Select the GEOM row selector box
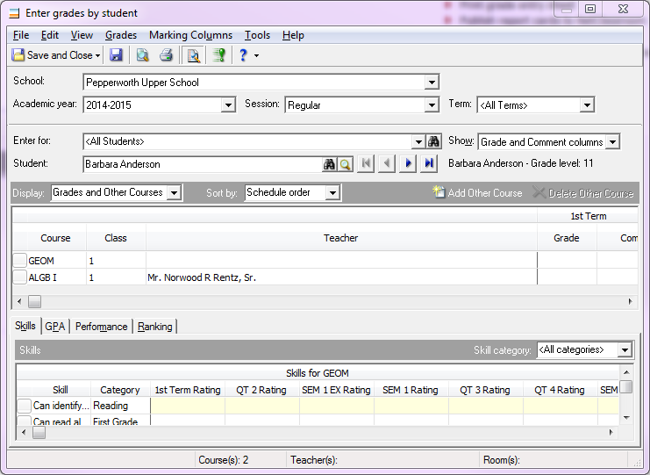 pyautogui.click(x=19, y=261)
